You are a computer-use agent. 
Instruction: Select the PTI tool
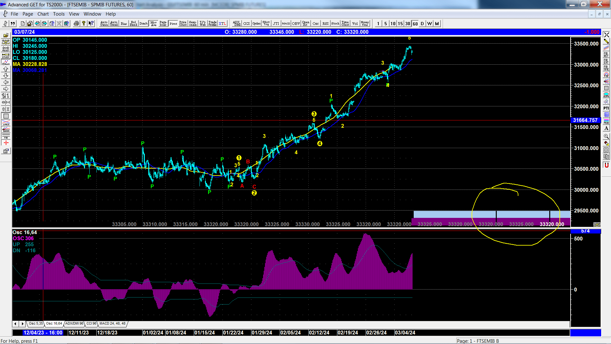point(606,108)
